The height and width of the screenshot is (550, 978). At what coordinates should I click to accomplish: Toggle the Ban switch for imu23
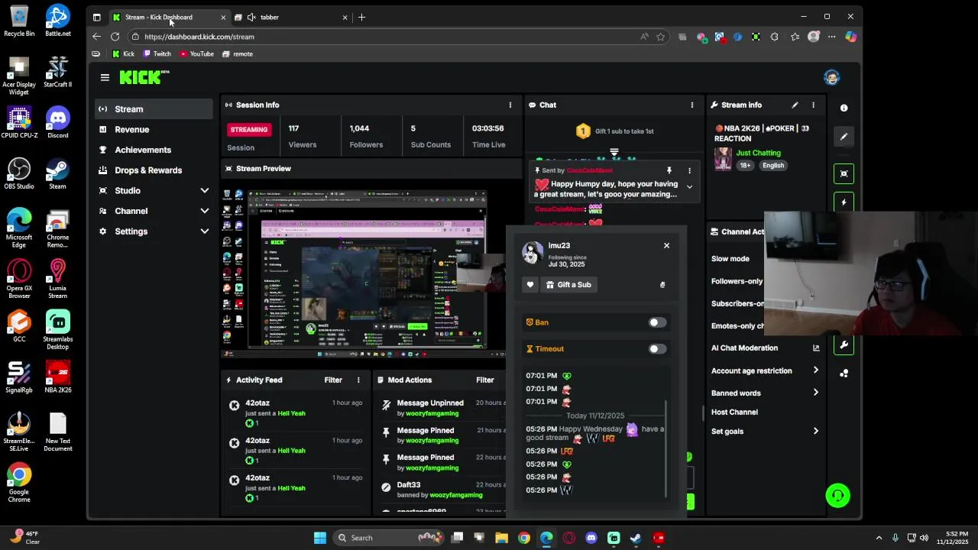[657, 322]
